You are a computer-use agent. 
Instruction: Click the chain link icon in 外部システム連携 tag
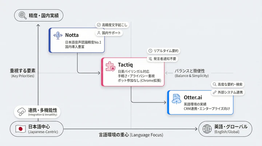tap(215, 92)
